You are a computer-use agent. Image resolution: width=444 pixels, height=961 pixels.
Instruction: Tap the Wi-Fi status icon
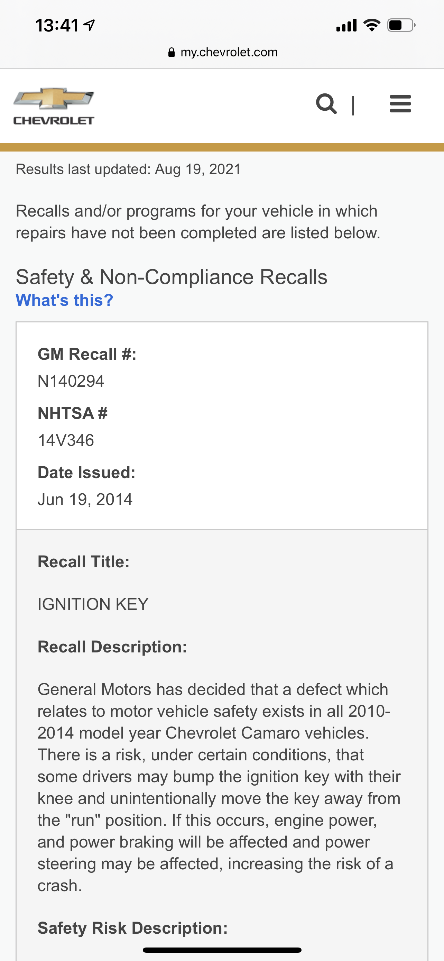point(371,25)
